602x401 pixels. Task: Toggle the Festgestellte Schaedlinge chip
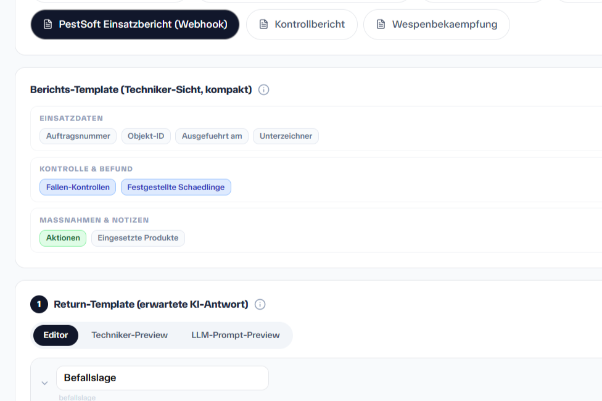176,188
